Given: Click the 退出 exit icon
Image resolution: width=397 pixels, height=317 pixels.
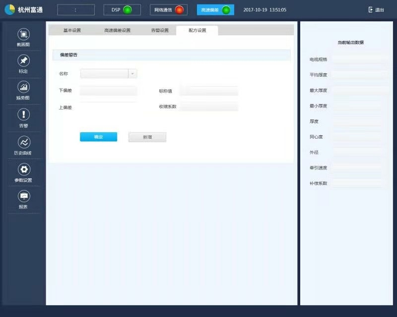Looking at the screenshot, I should [x=371, y=9].
